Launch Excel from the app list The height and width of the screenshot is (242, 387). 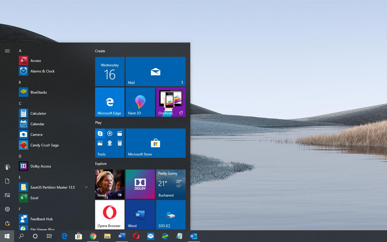pyautogui.click(x=54, y=198)
